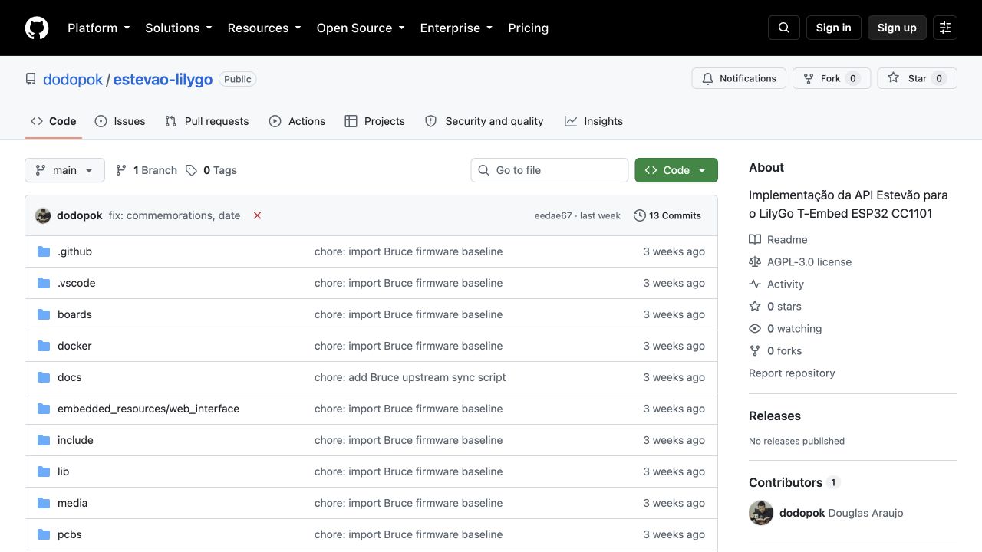
Task: View the 13 Commits history link
Action: [667, 215]
